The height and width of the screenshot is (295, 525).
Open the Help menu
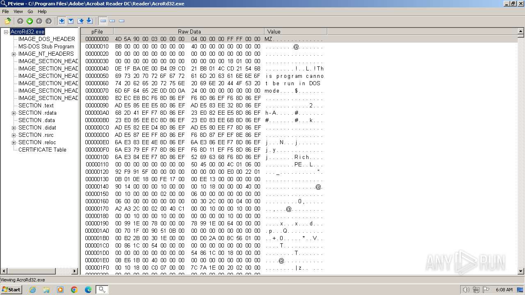tap(42, 11)
